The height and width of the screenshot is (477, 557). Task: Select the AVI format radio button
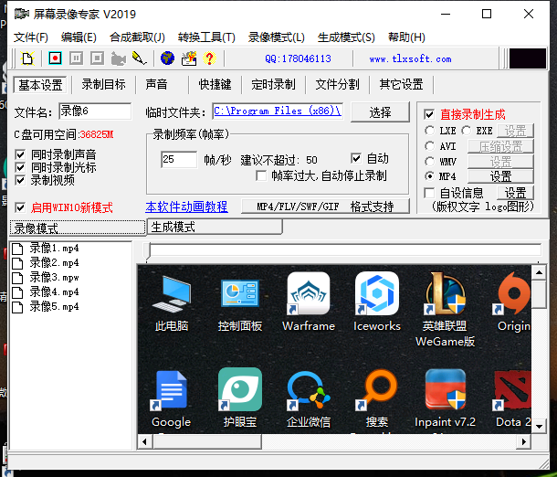[429, 145]
